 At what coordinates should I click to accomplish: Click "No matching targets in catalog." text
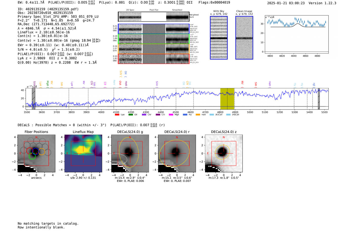48,224
